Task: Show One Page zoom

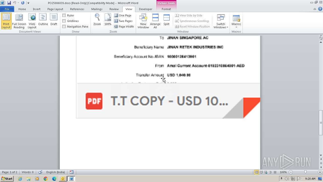Action: (x=123, y=15)
